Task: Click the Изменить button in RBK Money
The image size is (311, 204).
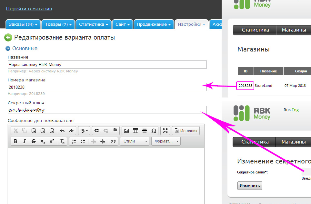Action: [250, 186]
